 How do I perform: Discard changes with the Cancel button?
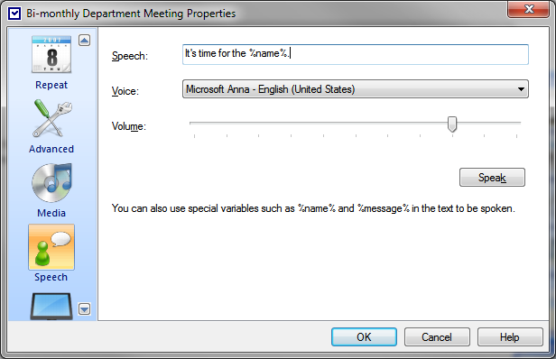point(437,336)
